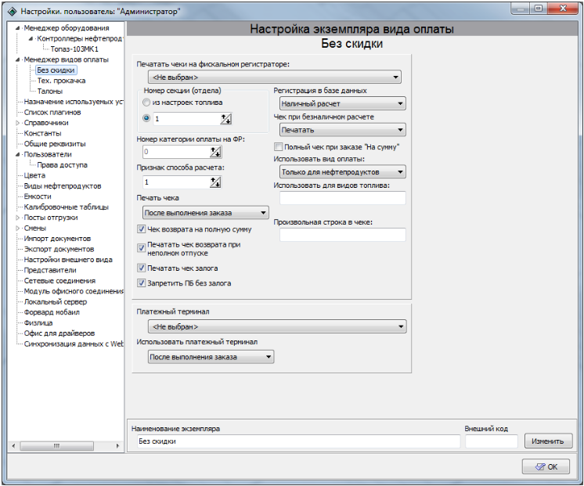584x486 pixels.
Task: Expand 'Посты отгрузки' tree node
Action: click(x=17, y=218)
